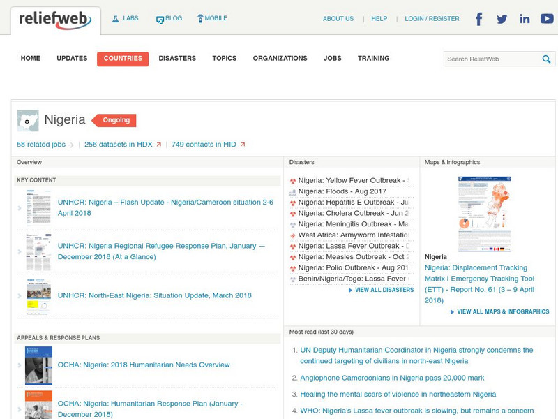Click the Polio Outbreak epidemic icon
The height and width of the screenshot is (419, 558).
(293, 269)
